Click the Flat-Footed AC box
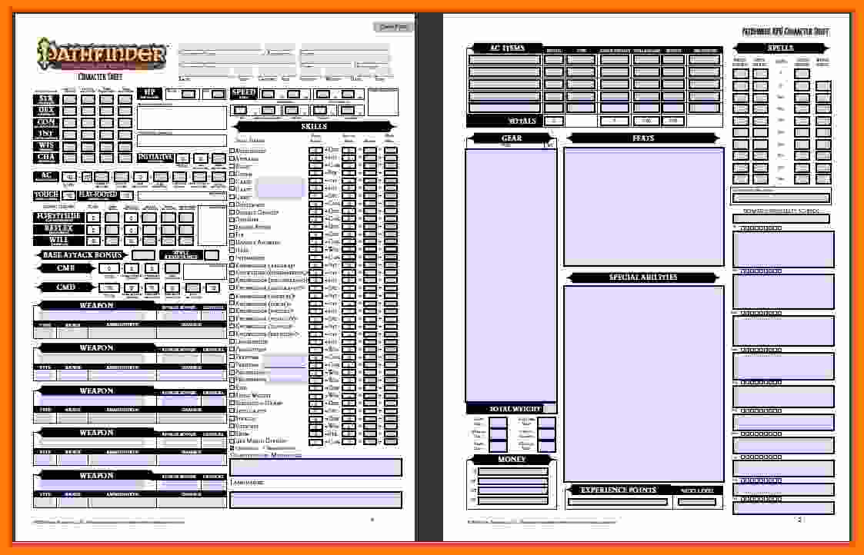 126,195
